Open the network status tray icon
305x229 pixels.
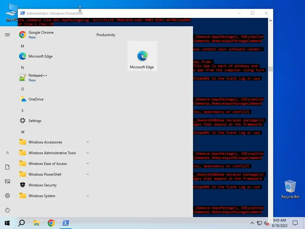(259, 223)
